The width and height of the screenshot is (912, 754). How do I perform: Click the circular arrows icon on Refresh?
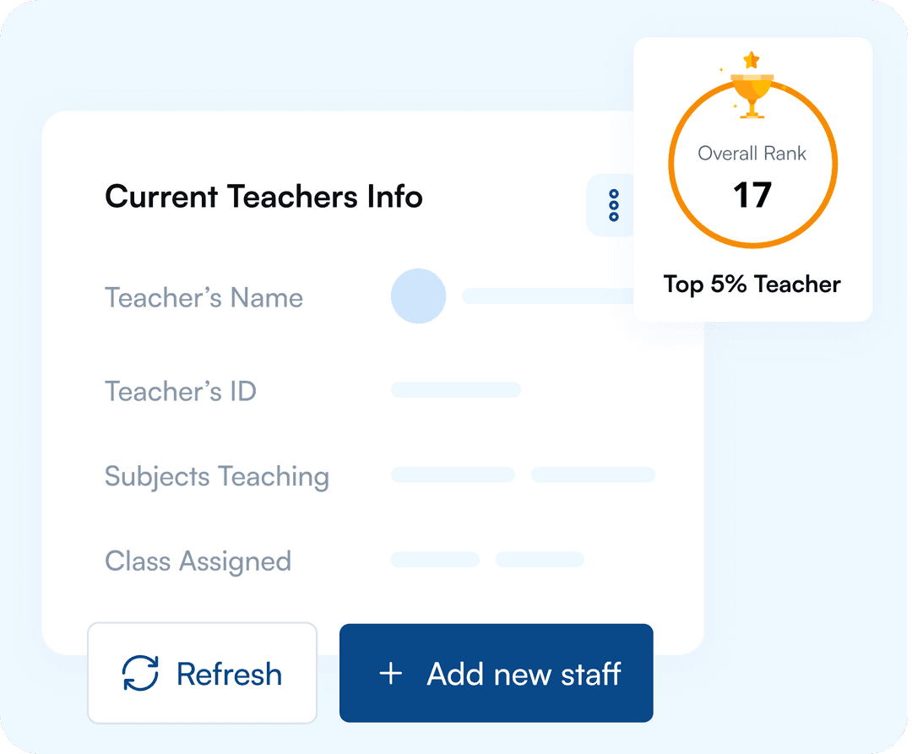(140, 674)
